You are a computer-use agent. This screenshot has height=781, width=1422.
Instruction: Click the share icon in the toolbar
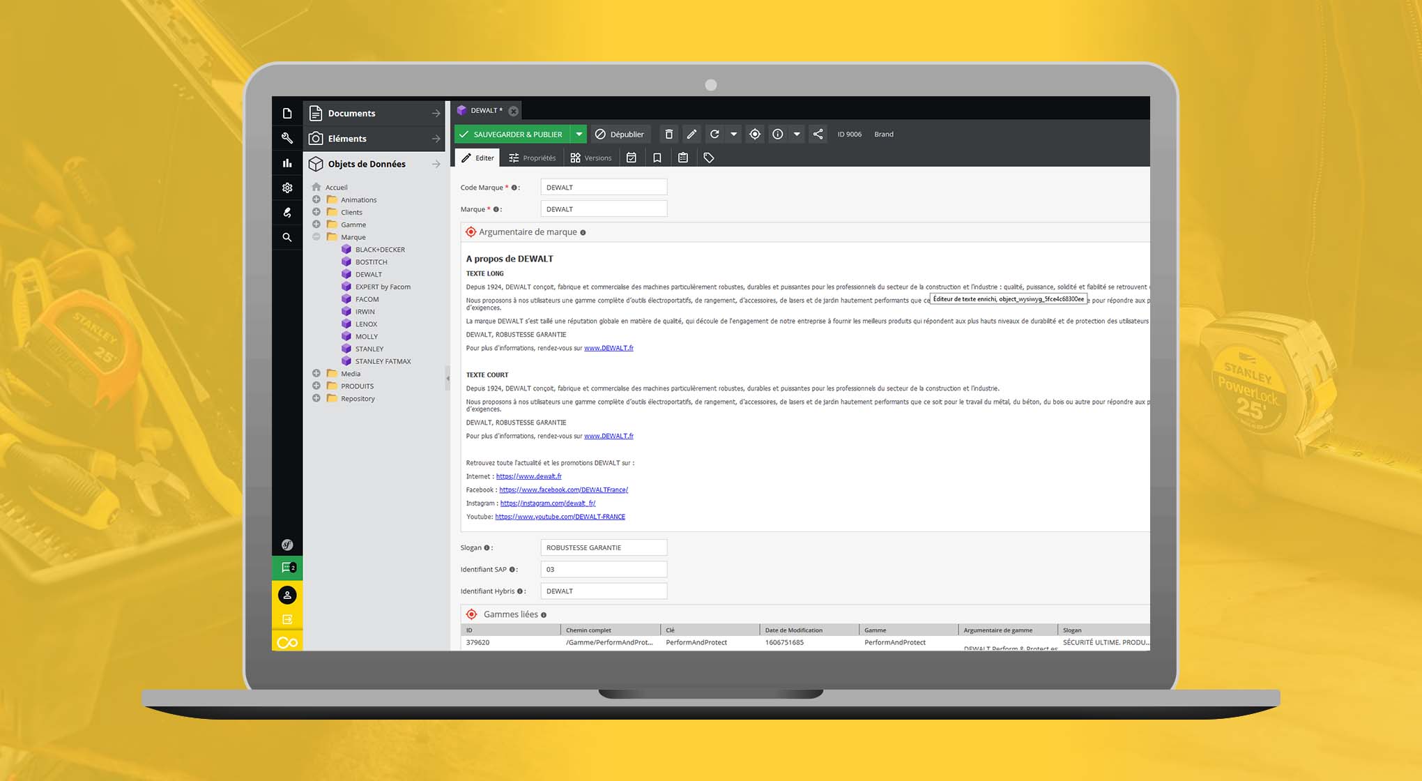point(818,134)
